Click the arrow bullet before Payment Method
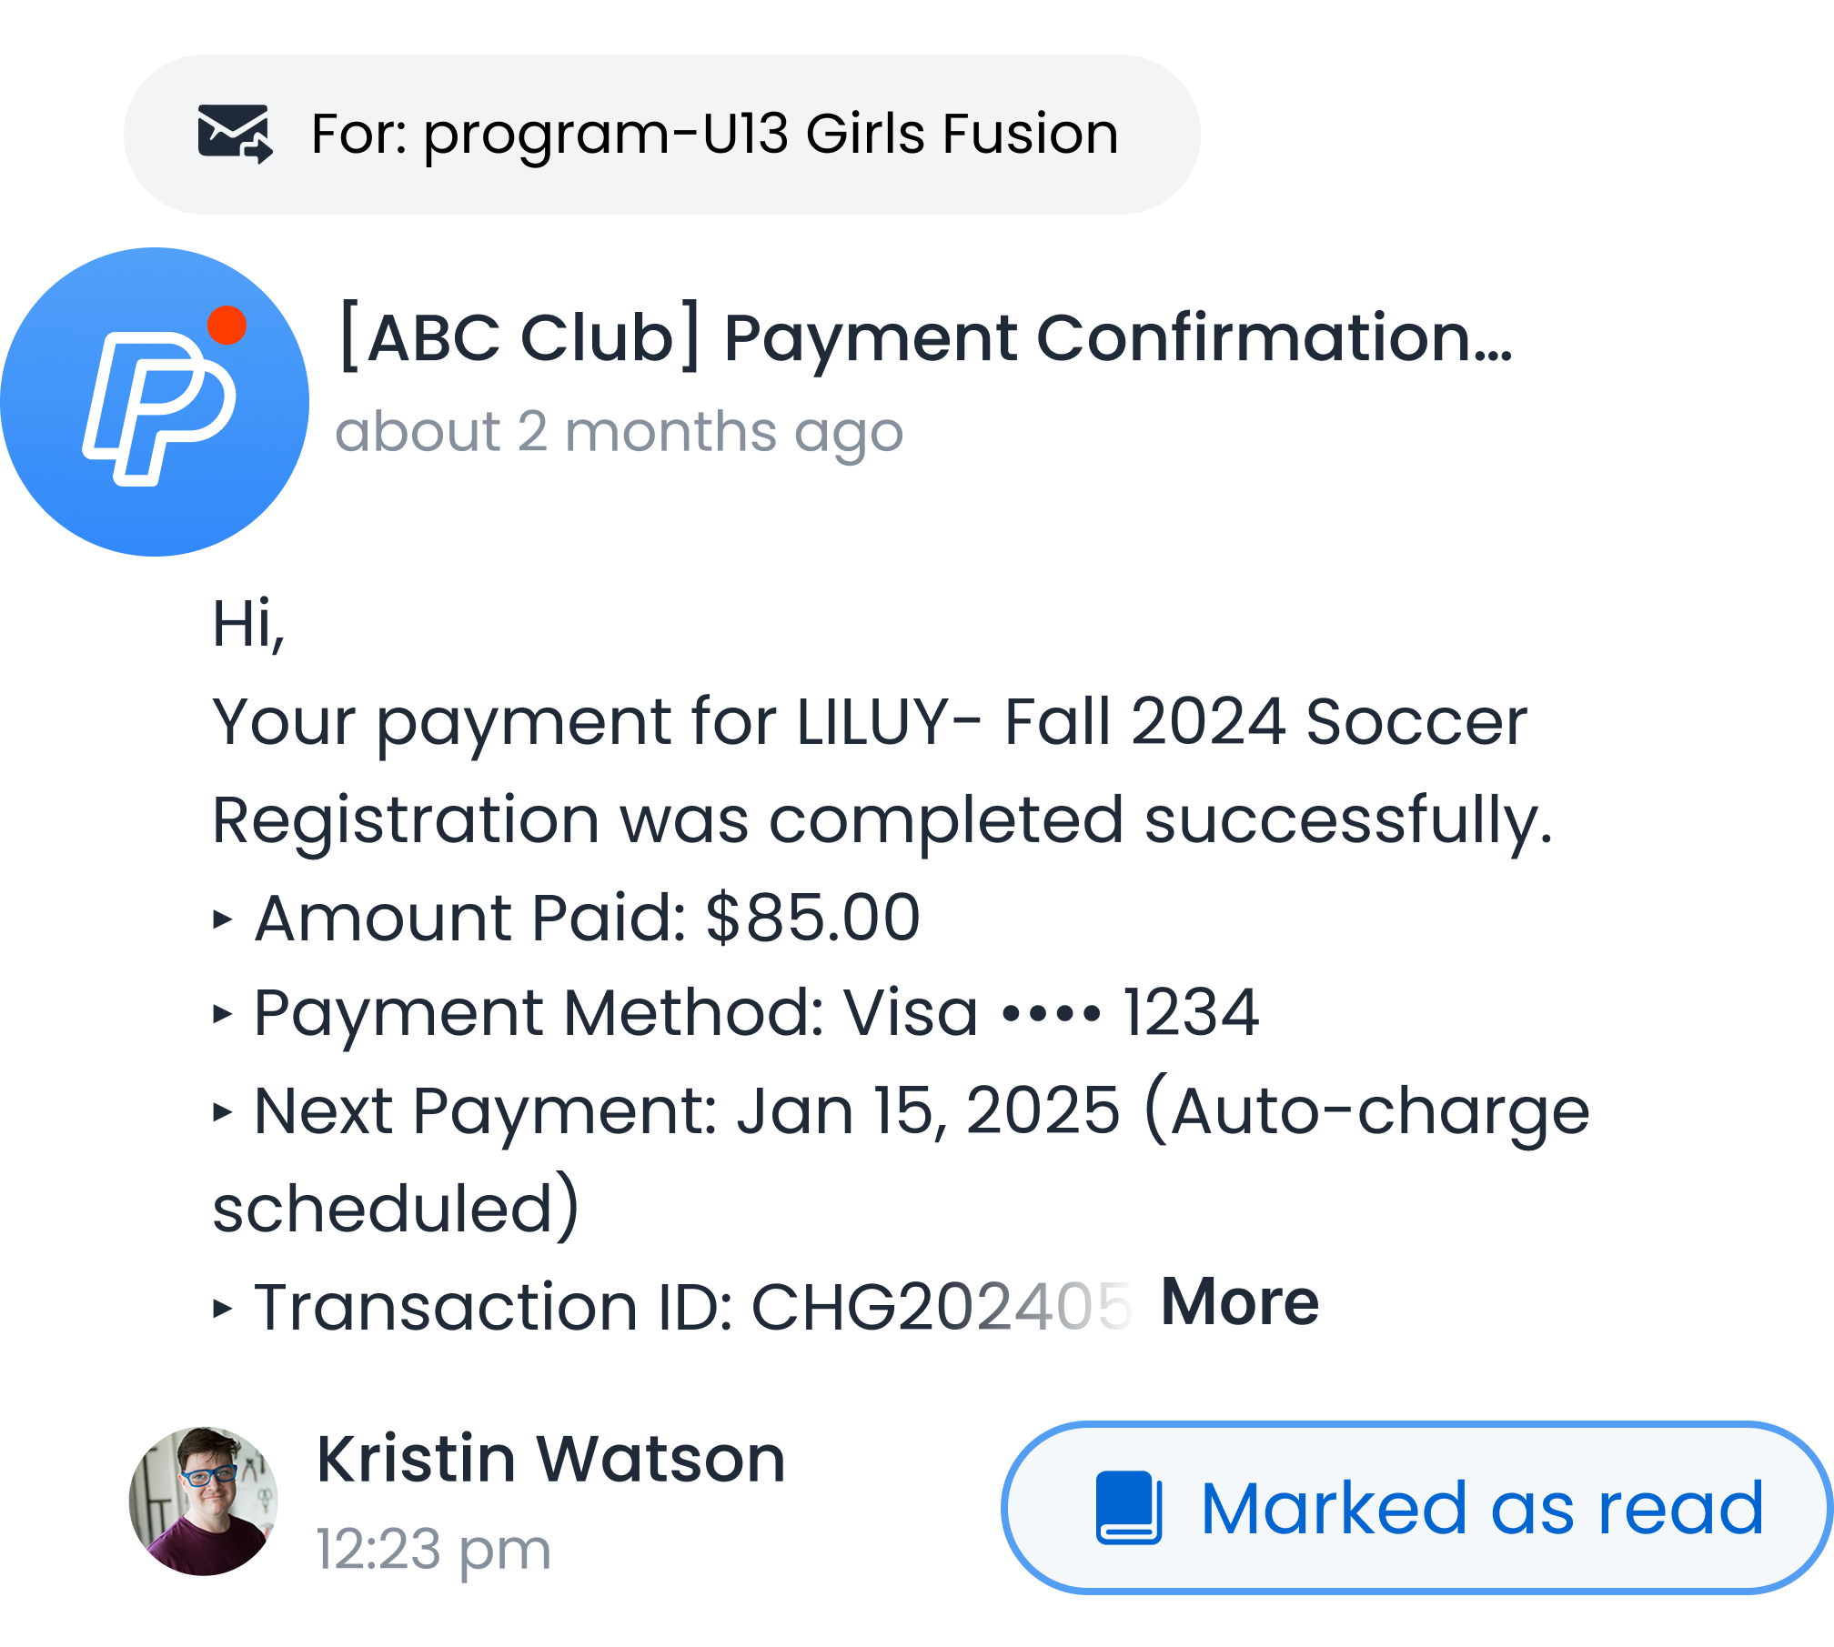The height and width of the screenshot is (1647, 1834). pyautogui.click(x=222, y=1014)
